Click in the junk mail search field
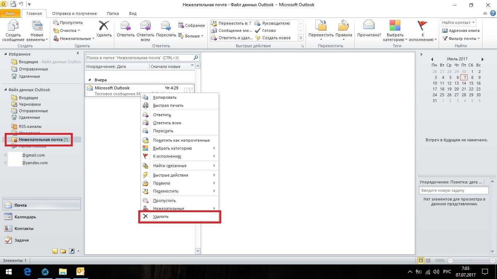This screenshot has width=497, height=279. click(139, 58)
